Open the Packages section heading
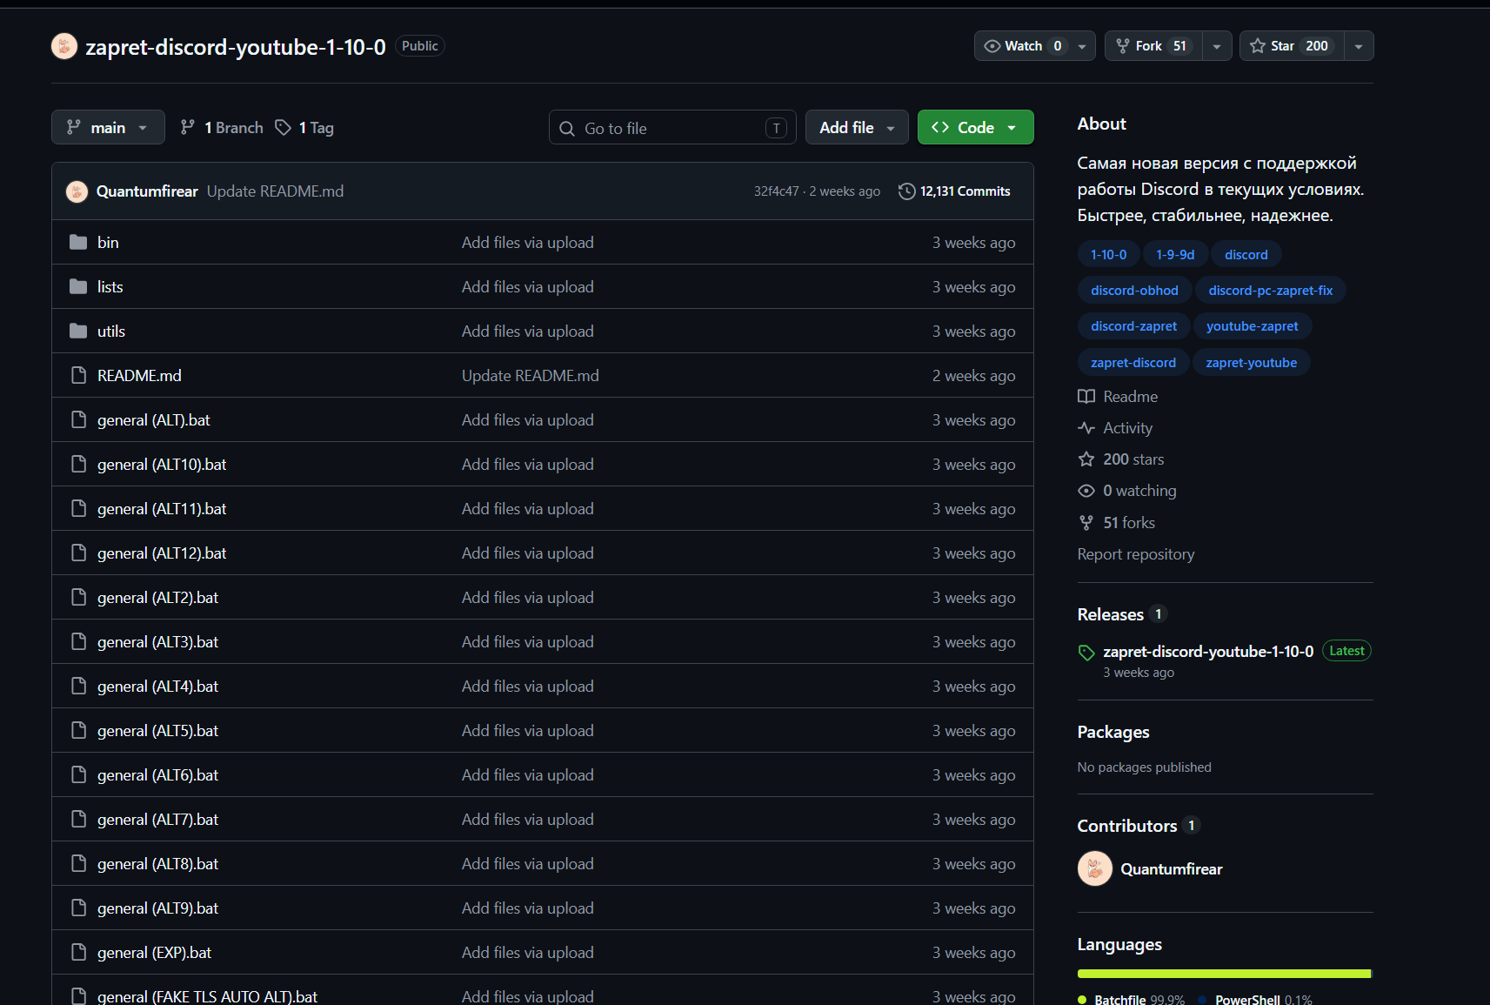Viewport: 1490px width, 1005px height. [1112, 732]
